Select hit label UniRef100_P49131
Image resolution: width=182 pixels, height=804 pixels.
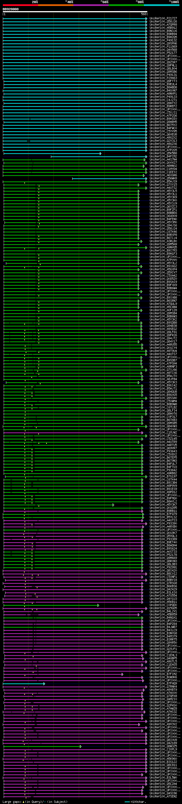coord(163,75)
